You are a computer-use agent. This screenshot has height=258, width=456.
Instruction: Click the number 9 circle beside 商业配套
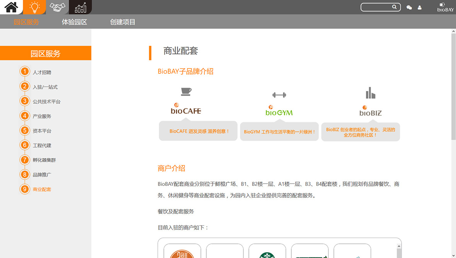(25, 189)
